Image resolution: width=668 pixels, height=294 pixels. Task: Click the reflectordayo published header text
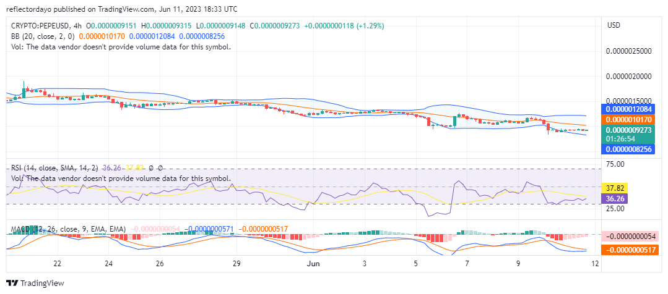(x=121, y=9)
